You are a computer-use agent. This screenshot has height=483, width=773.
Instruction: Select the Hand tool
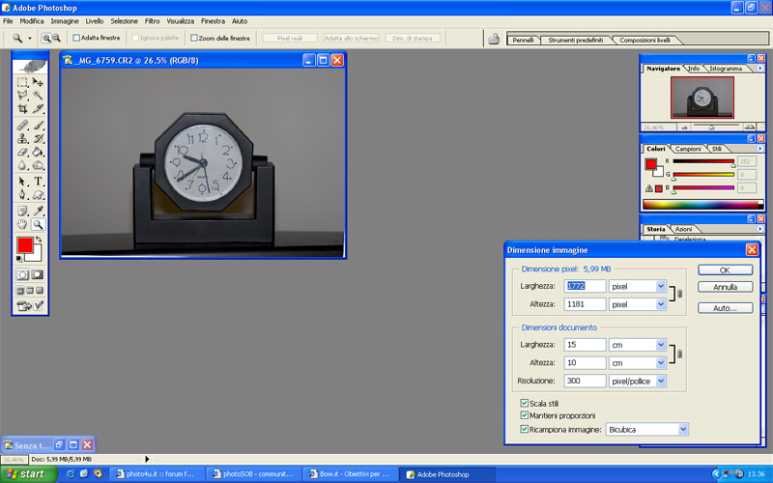(x=22, y=224)
